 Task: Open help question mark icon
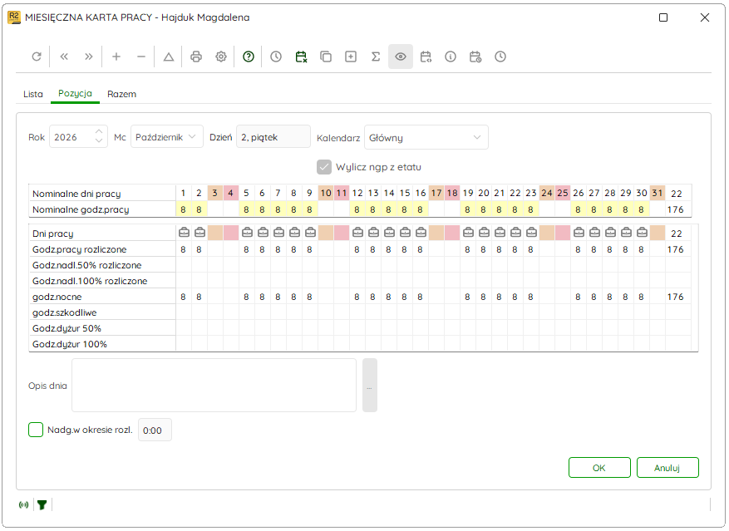tap(249, 57)
